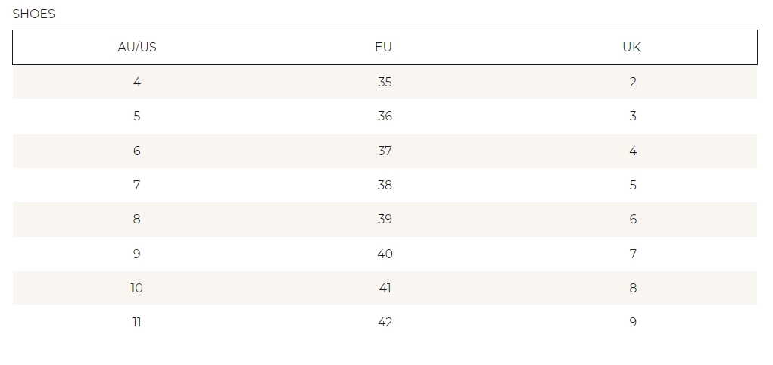Select the EU column header
The image size is (773, 365).
(x=384, y=47)
